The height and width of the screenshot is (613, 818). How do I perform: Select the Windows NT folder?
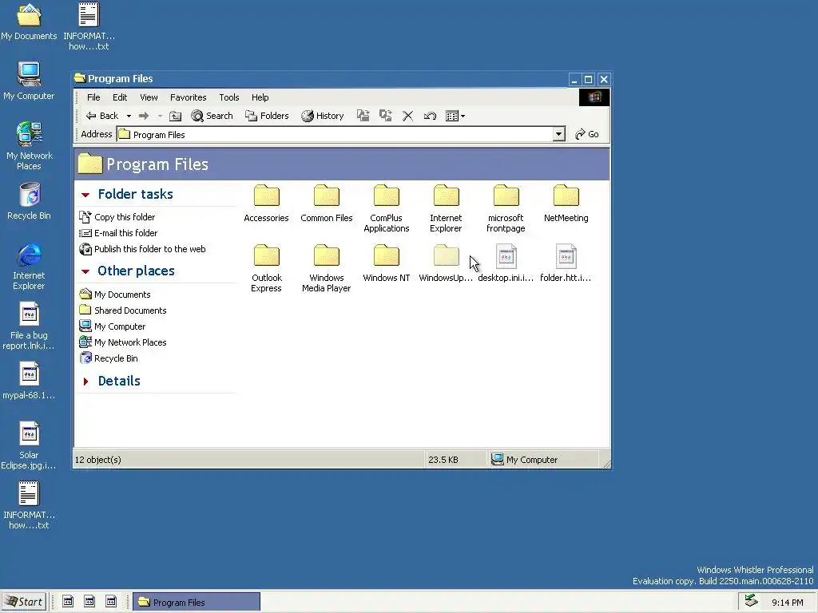click(387, 263)
